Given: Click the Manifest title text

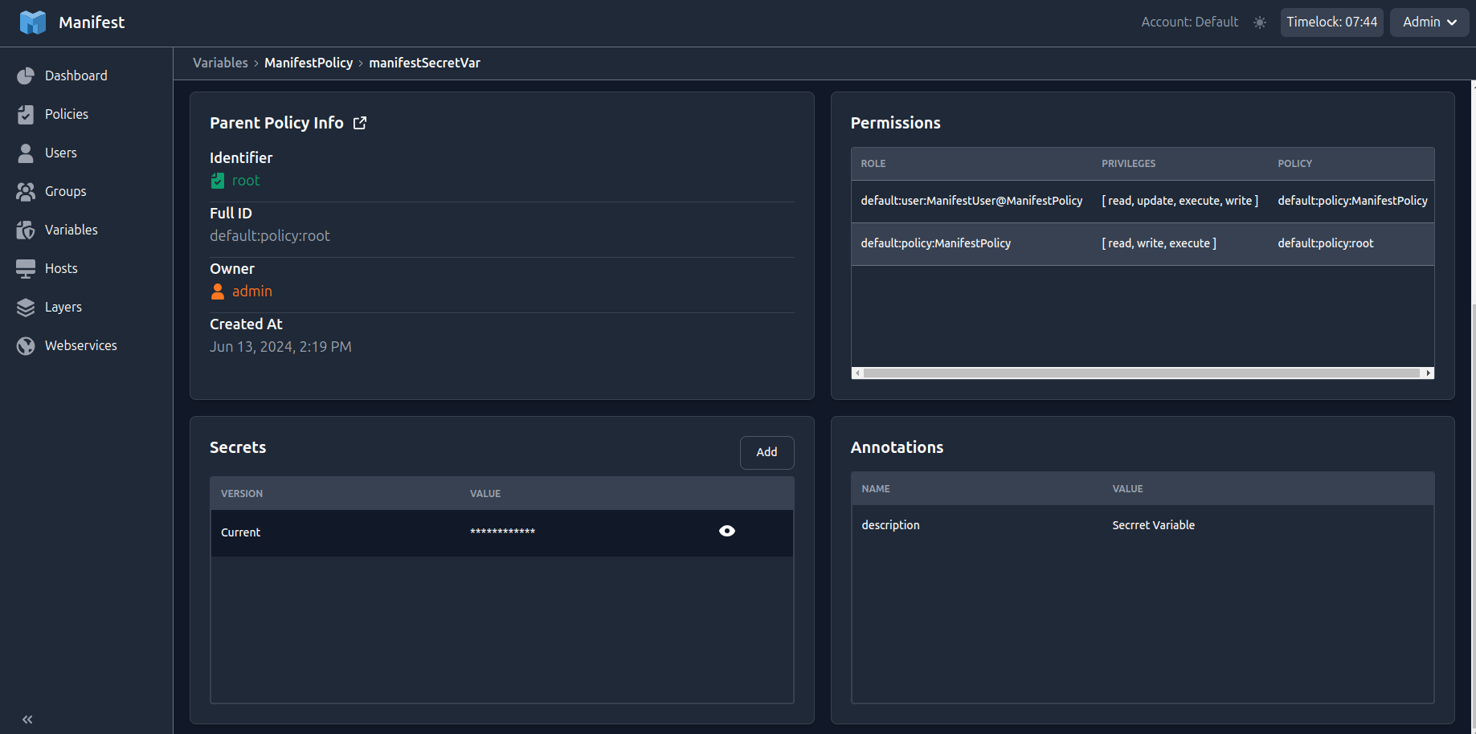Looking at the screenshot, I should tap(92, 22).
